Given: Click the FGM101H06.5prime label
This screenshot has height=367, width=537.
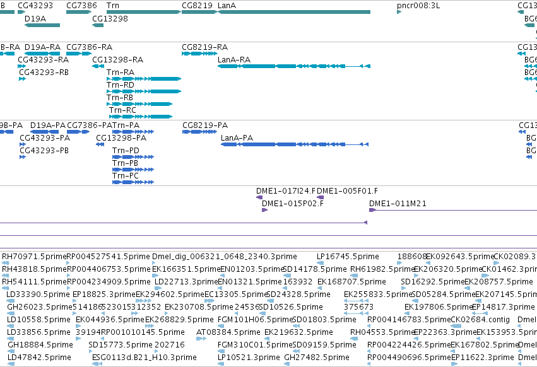Looking at the screenshot, I should [x=256, y=320].
